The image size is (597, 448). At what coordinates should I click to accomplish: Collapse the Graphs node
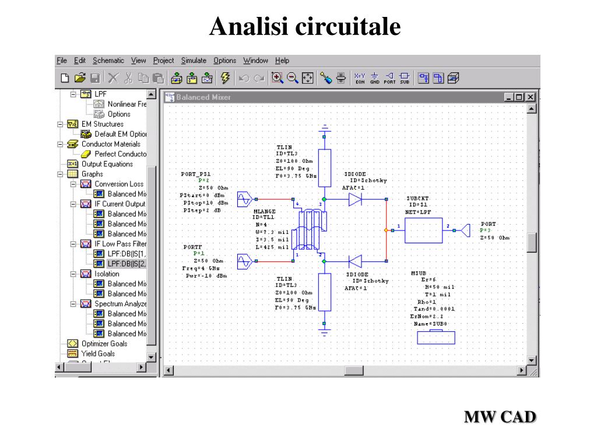[x=60, y=174]
